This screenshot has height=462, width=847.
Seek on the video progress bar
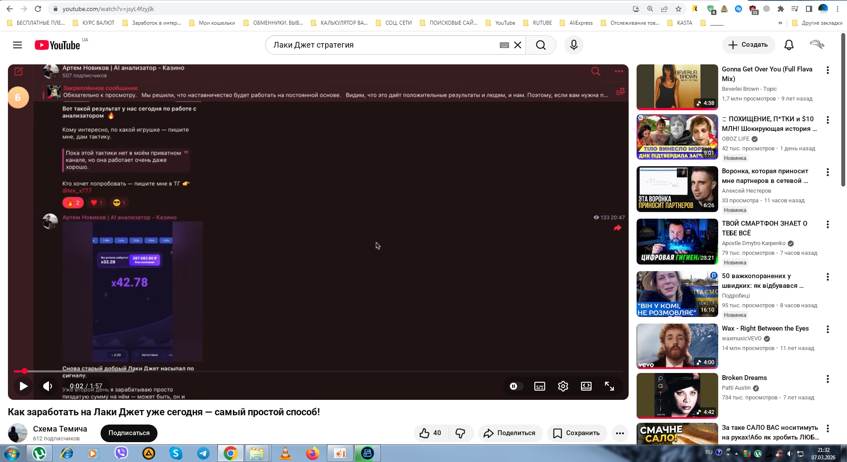click(x=318, y=371)
